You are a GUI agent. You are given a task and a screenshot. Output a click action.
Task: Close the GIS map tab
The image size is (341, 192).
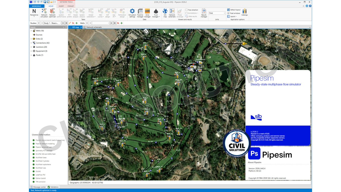click(81, 27)
